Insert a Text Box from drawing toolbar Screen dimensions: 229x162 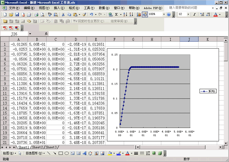coord(72,153)
